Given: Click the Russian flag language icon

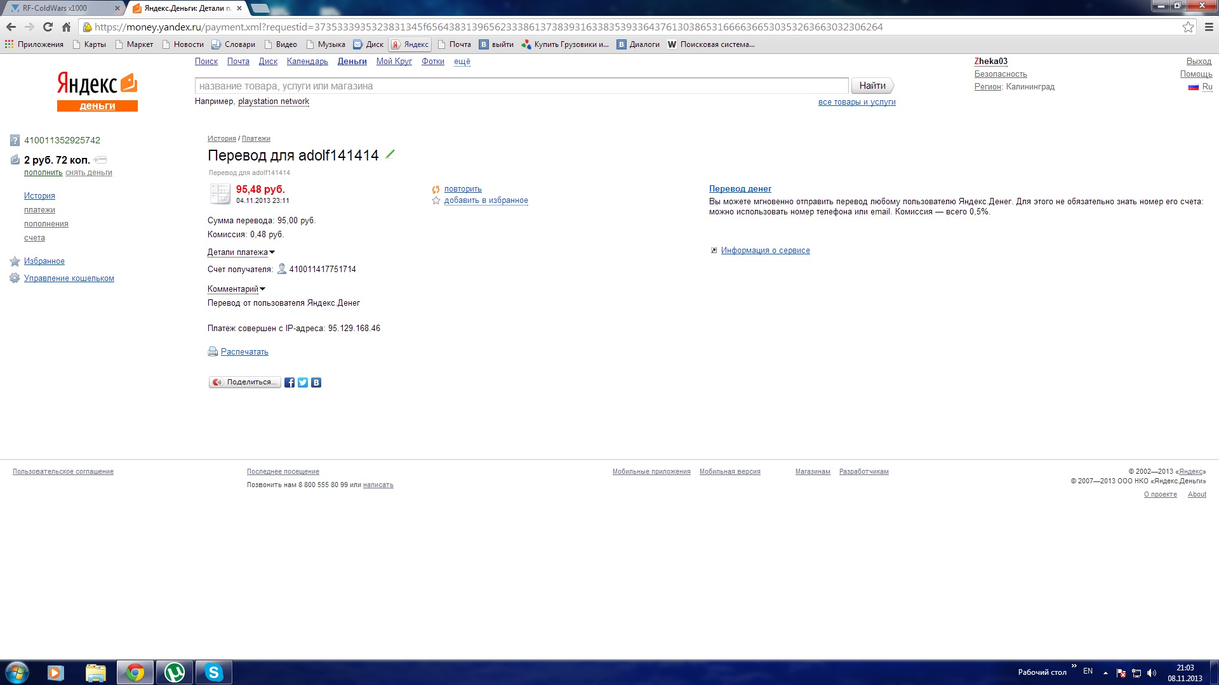Looking at the screenshot, I should coord(1194,87).
